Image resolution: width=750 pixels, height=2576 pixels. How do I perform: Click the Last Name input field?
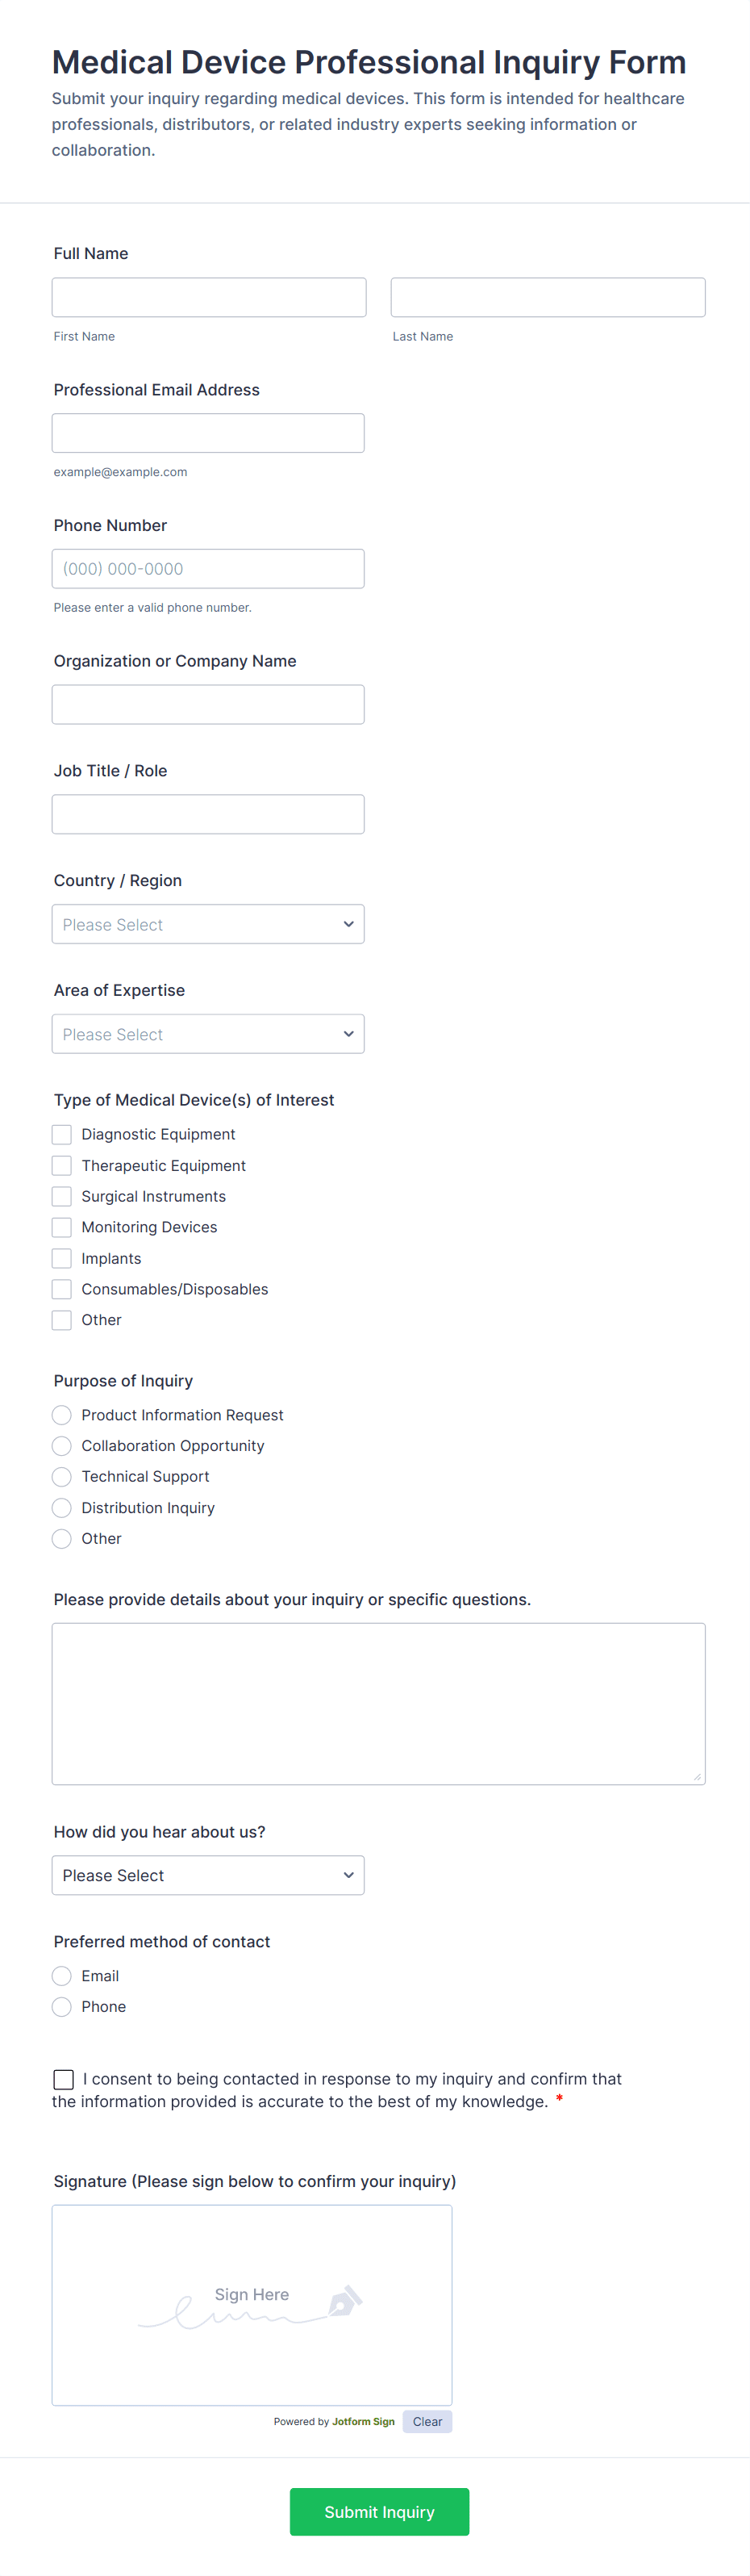coord(548,297)
